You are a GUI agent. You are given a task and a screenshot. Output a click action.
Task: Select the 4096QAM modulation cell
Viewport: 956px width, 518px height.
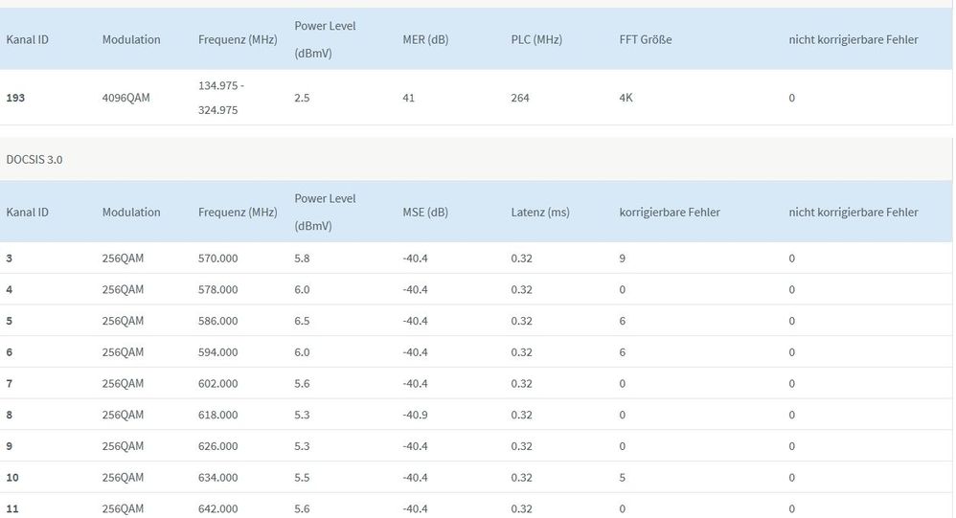126,98
